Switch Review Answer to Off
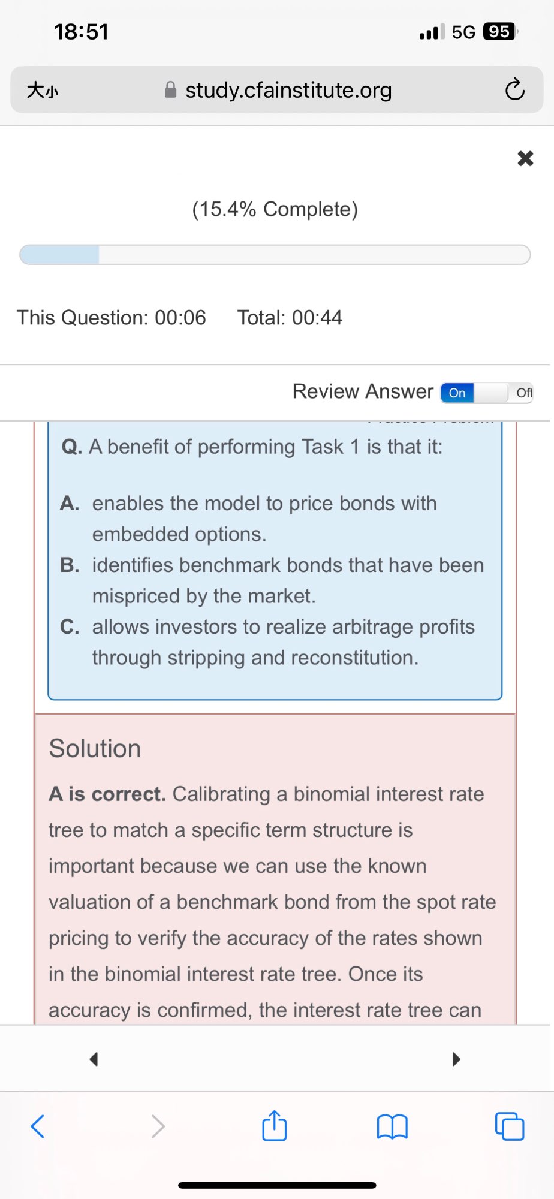This screenshot has height=1199, width=554. [523, 393]
